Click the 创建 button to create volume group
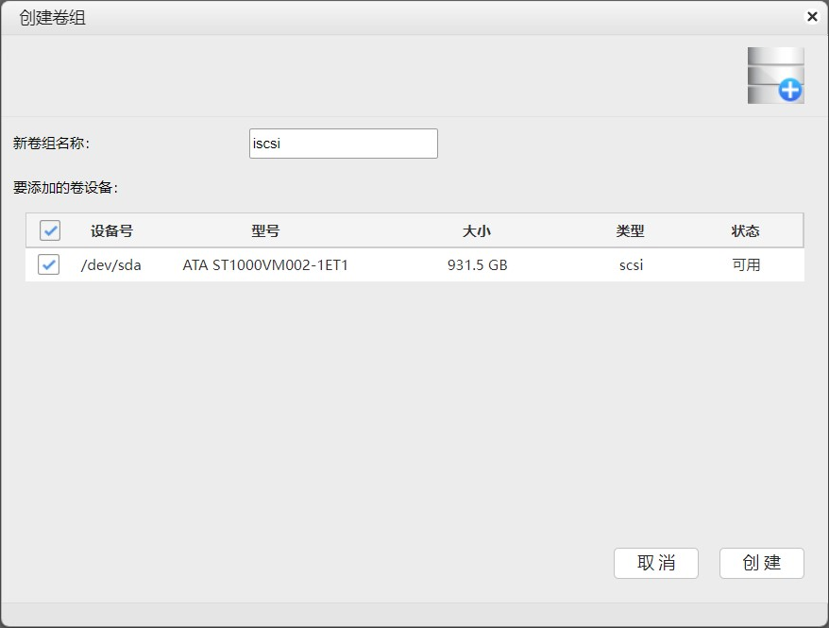The image size is (829, 628). coord(761,563)
